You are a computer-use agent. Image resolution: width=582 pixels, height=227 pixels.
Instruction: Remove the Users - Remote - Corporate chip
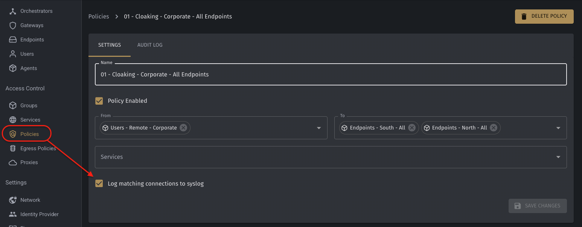183,128
